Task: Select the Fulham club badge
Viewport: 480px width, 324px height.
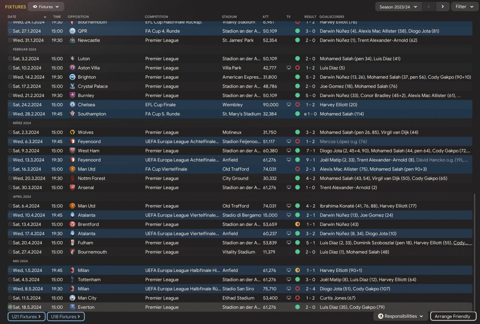Action: tap(72, 243)
